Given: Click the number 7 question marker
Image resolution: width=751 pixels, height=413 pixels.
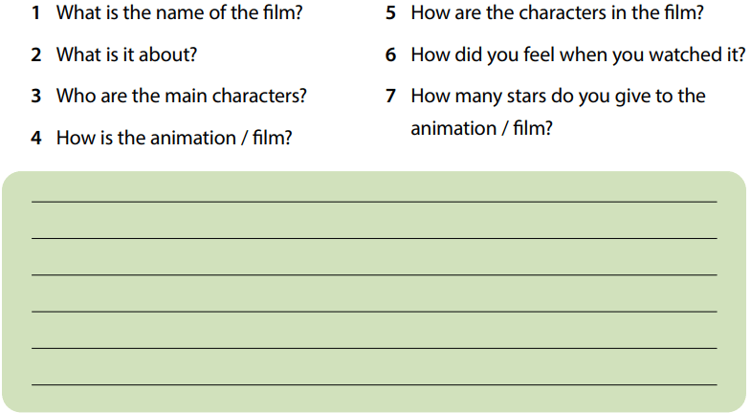Looking at the screenshot, I should point(391,97).
